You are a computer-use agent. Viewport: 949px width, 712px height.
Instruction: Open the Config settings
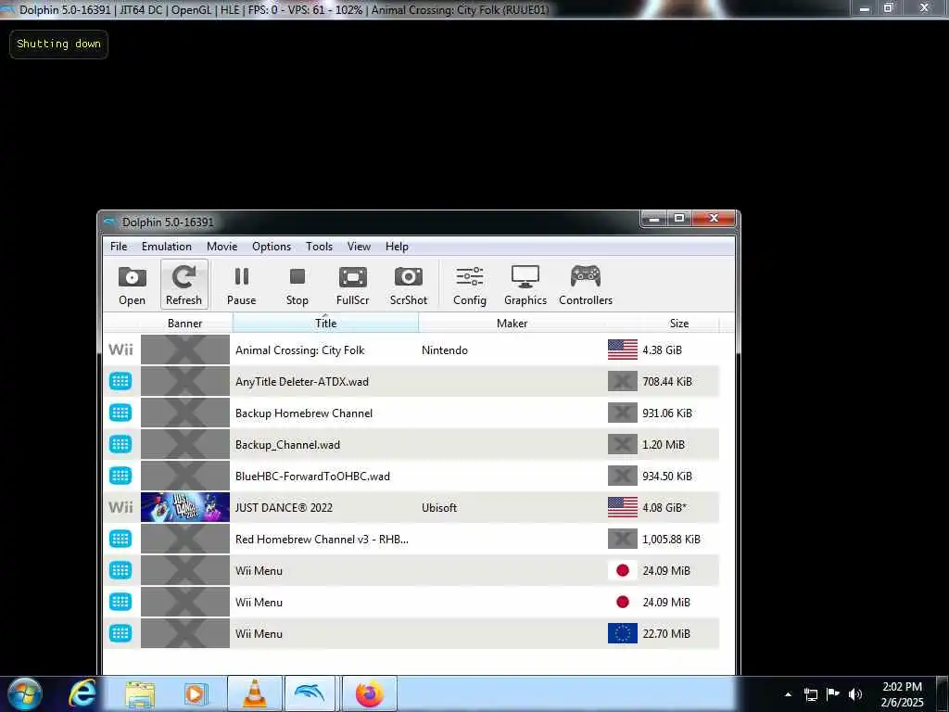pos(470,285)
